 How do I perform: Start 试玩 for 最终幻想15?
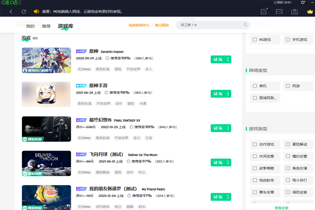pyautogui.click(x=218, y=128)
